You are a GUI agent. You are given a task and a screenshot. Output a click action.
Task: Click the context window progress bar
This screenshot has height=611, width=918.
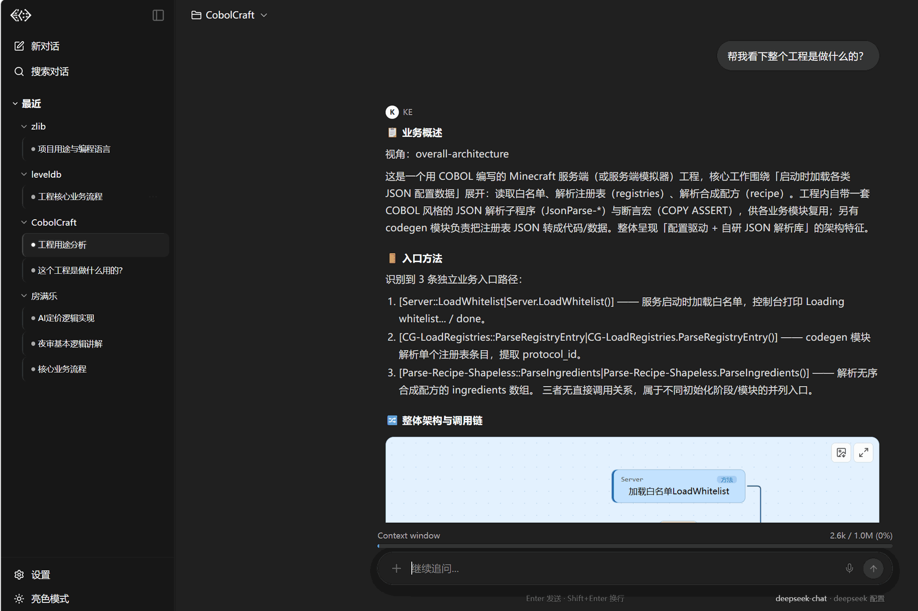point(635,546)
